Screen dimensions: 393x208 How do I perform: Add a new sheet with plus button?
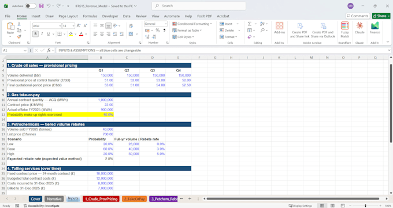[x=190, y=199]
